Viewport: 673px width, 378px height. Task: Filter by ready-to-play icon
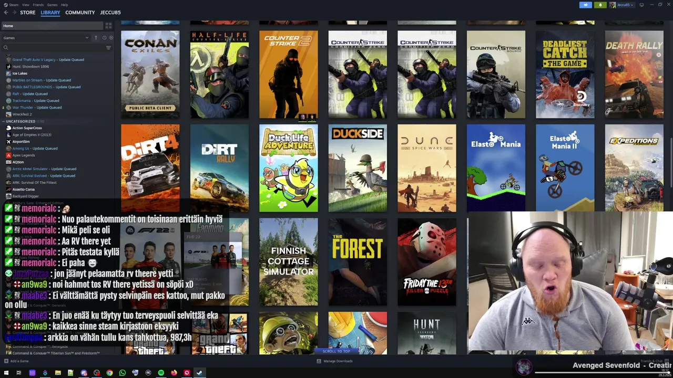point(110,38)
